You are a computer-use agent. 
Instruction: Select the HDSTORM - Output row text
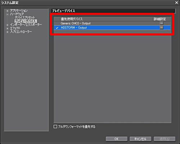(74, 28)
